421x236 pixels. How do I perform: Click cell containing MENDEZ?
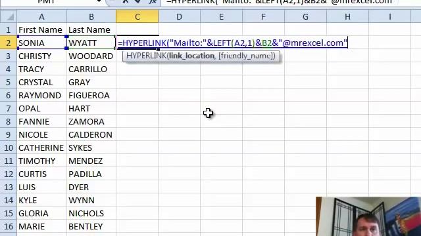pyautogui.click(x=91, y=161)
